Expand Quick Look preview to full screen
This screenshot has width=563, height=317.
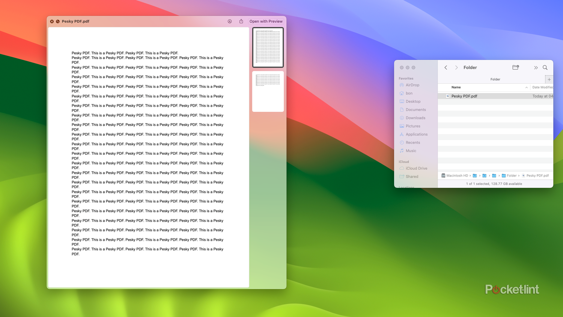[58, 21]
